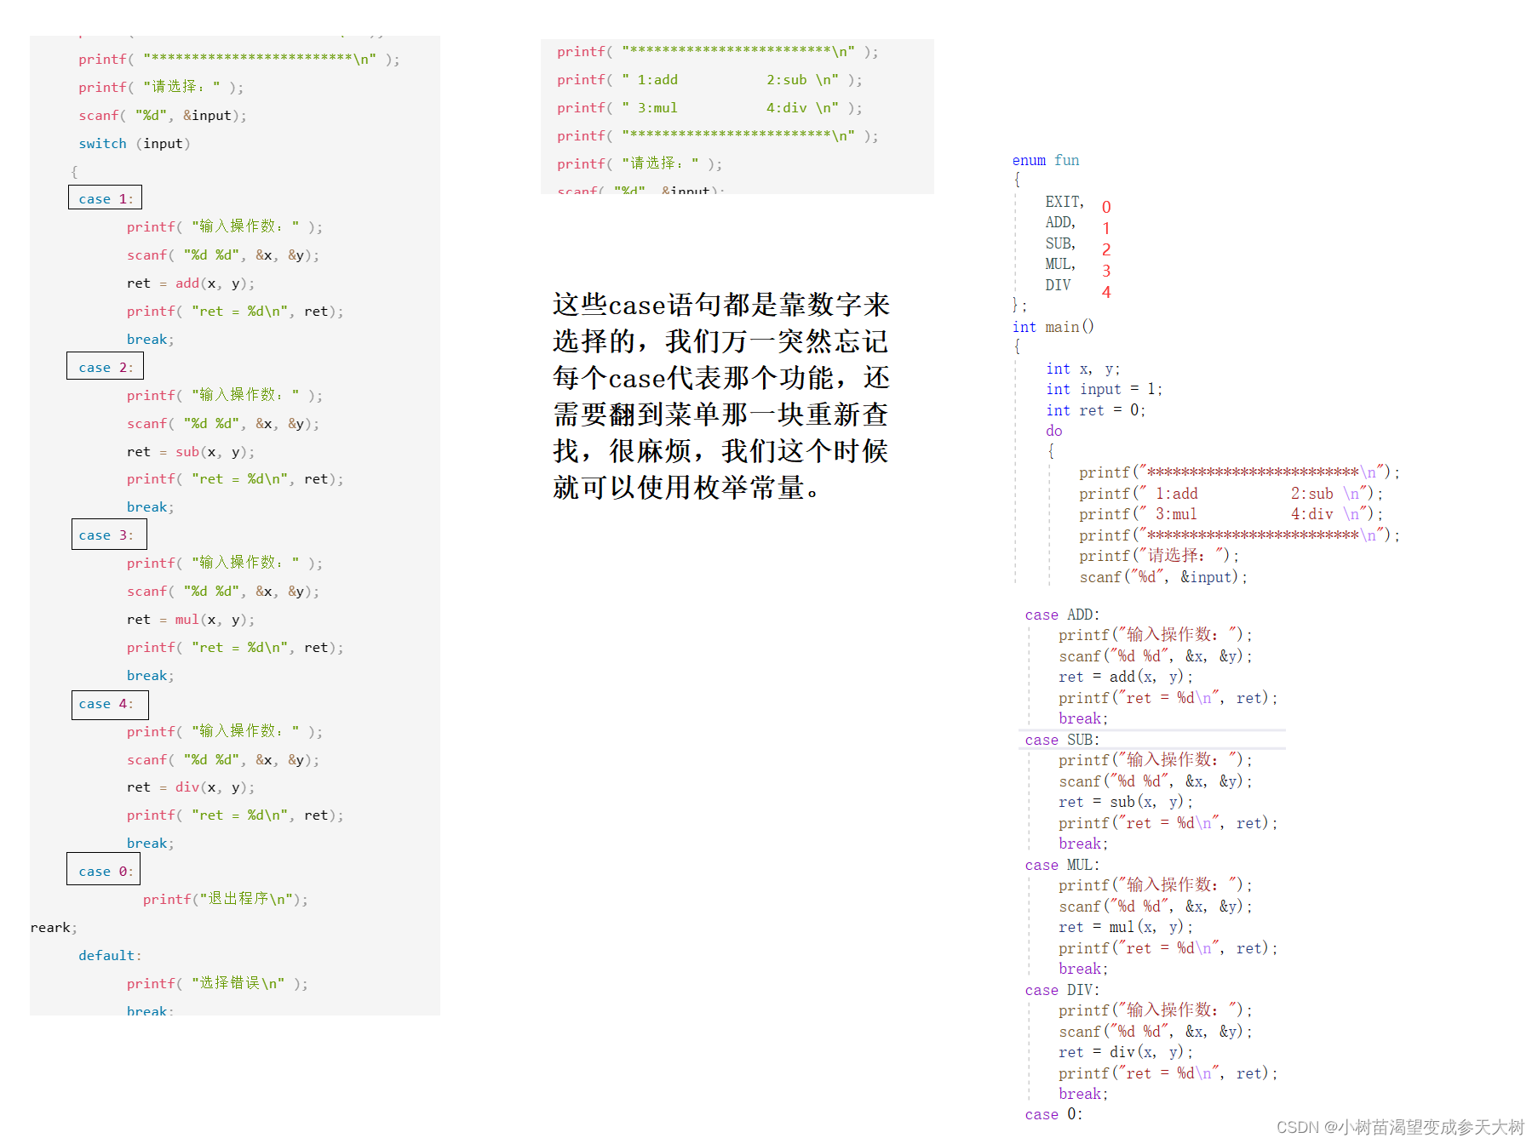Click the "do" keyword
The height and width of the screenshot is (1144, 1538).
tap(1054, 431)
